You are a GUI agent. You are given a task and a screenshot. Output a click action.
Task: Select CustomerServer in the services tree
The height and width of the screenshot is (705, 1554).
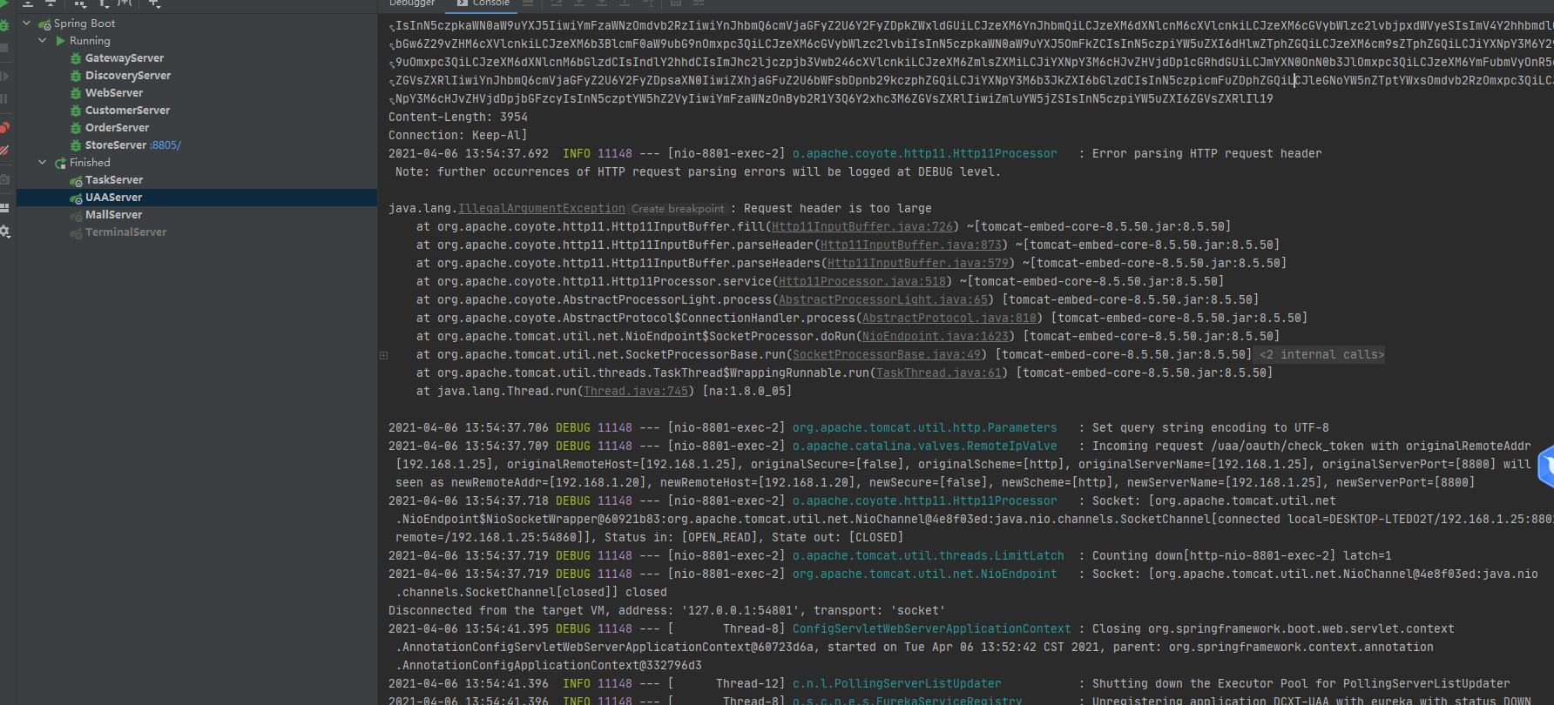[x=127, y=111]
